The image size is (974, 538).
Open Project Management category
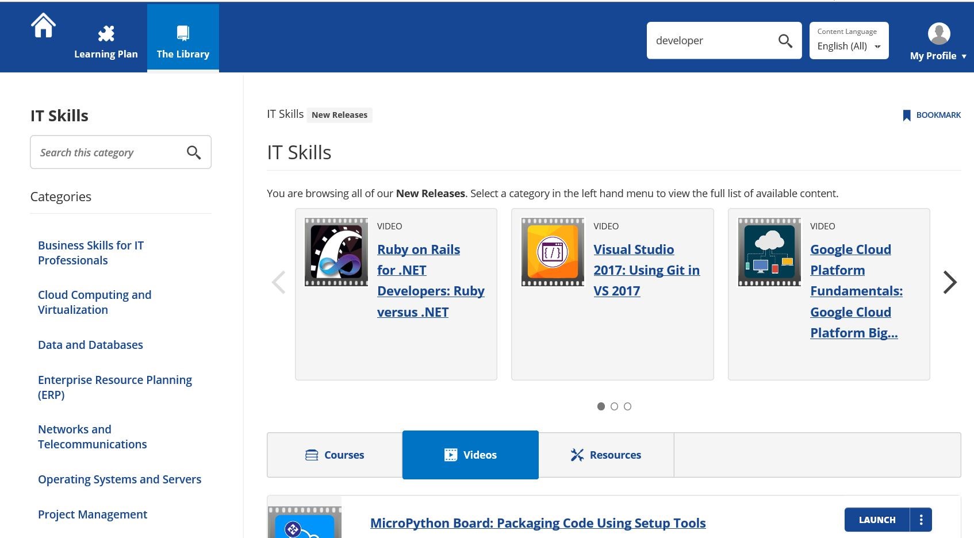coord(93,514)
